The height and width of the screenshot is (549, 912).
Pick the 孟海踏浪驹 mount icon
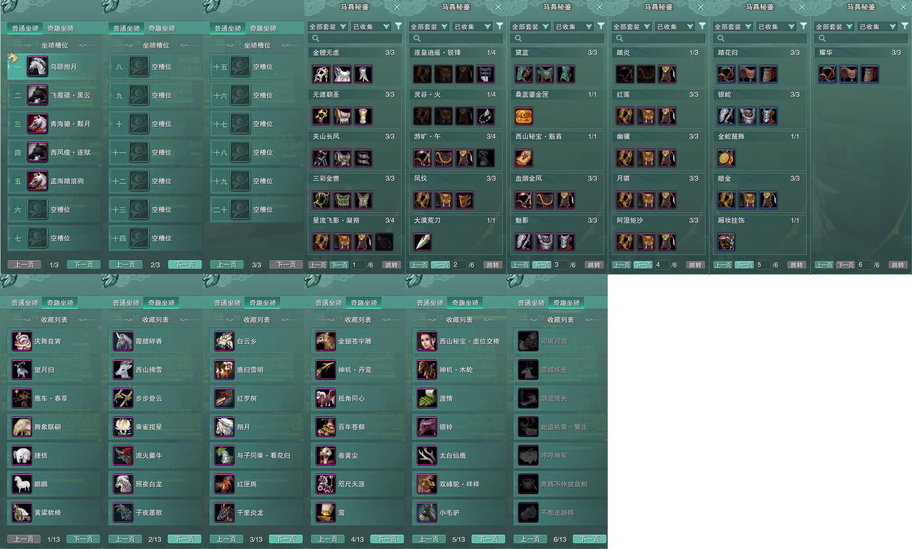click(x=37, y=181)
